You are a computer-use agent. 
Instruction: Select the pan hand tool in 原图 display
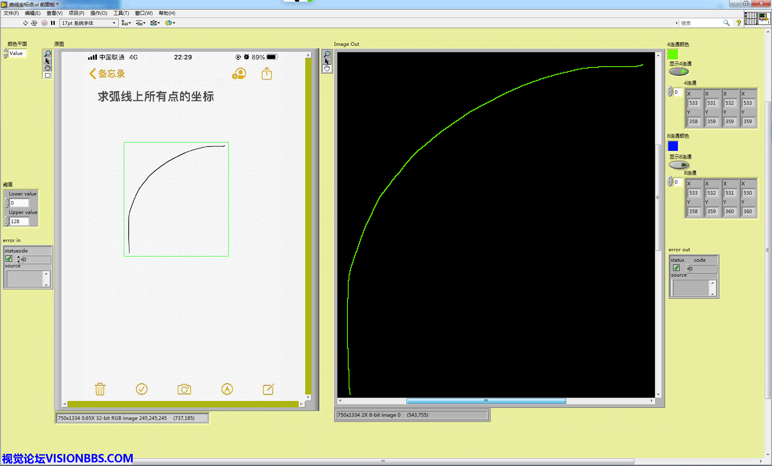[x=47, y=68]
